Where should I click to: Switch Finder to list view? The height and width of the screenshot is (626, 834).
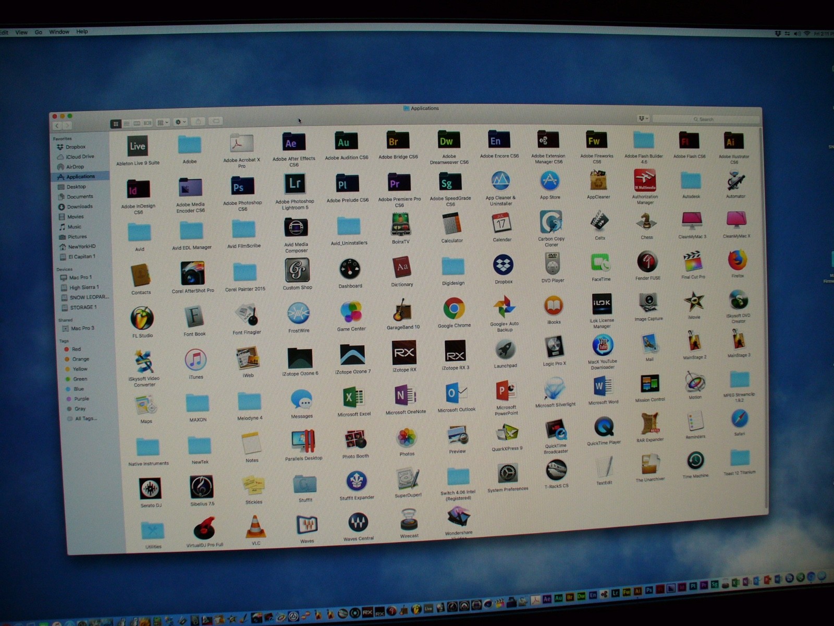[126, 124]
